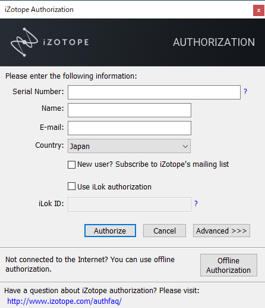Expand options with the Advanced >>> button
This screenshot has height=308, width=265.
pyautogui.click(x=222, y=231)
